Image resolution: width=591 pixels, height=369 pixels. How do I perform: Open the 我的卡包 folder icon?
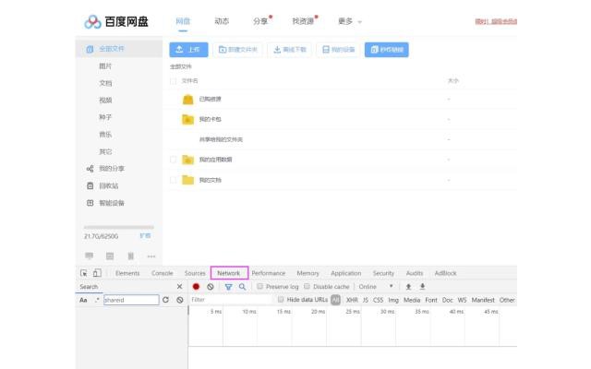tap(187, 119)
